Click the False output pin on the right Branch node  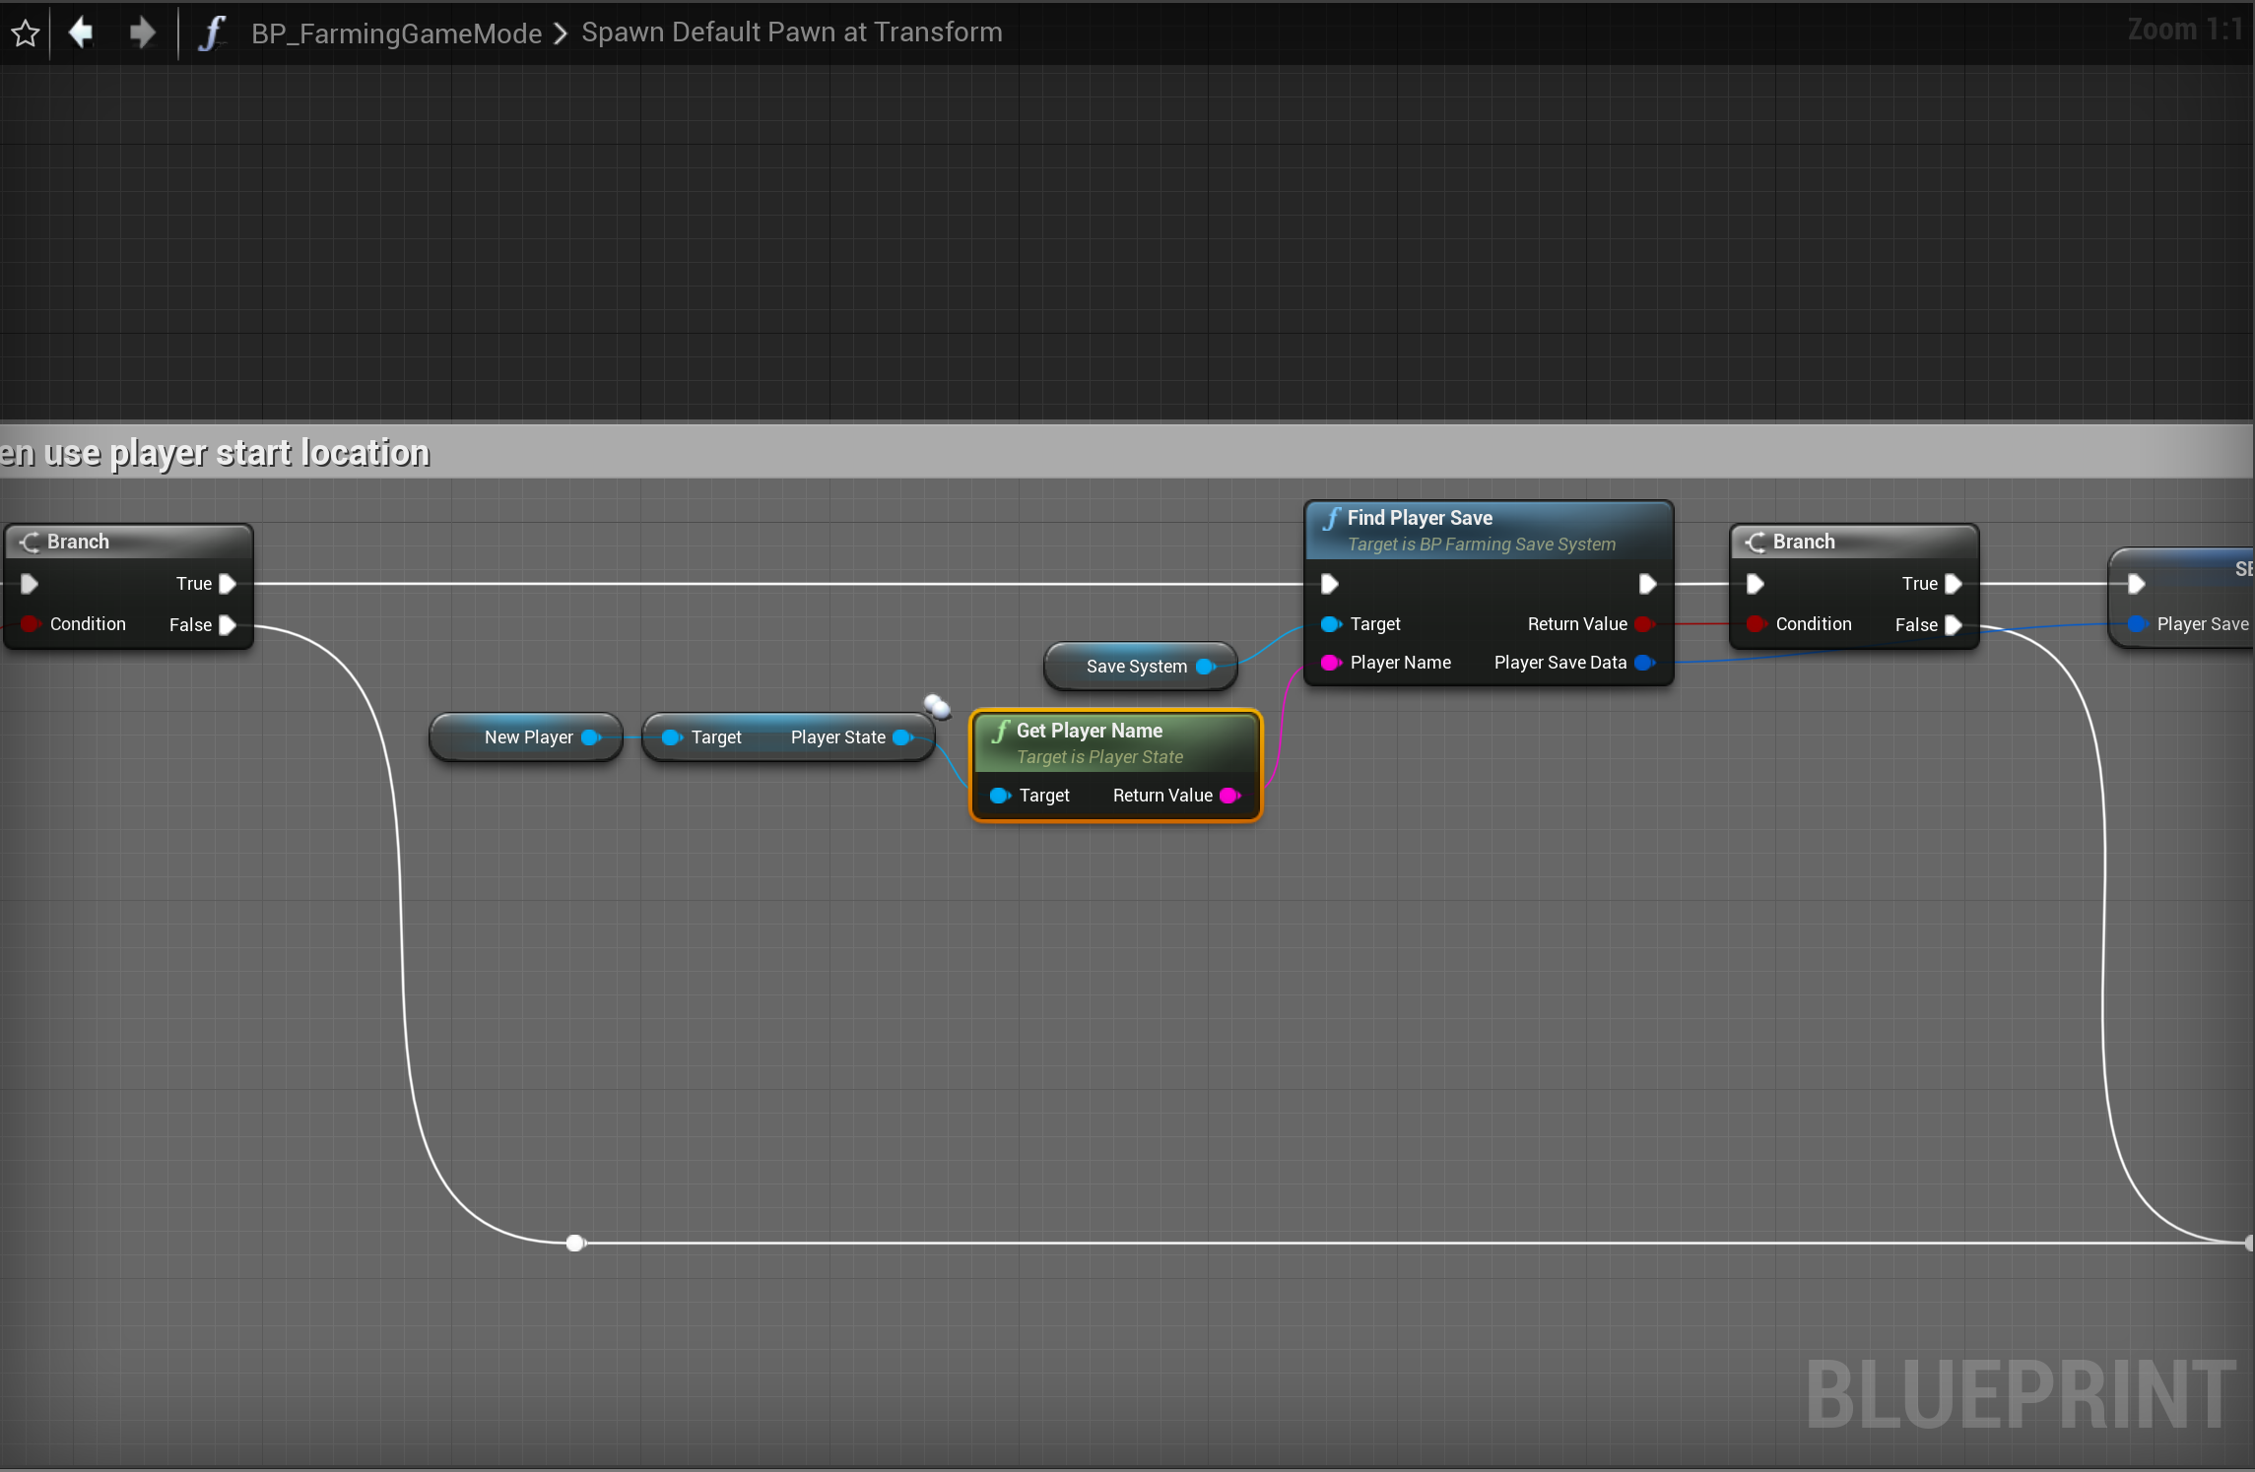tap(1954, 625)
